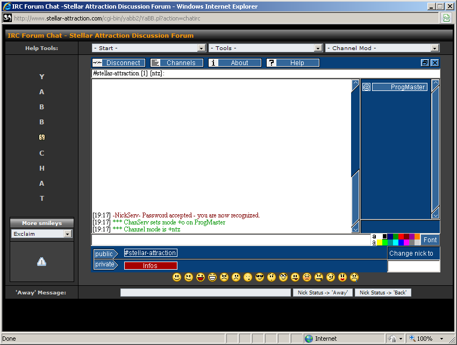
Task: Insert the blushing embarrassed smiley
Action: pos(307,277)
